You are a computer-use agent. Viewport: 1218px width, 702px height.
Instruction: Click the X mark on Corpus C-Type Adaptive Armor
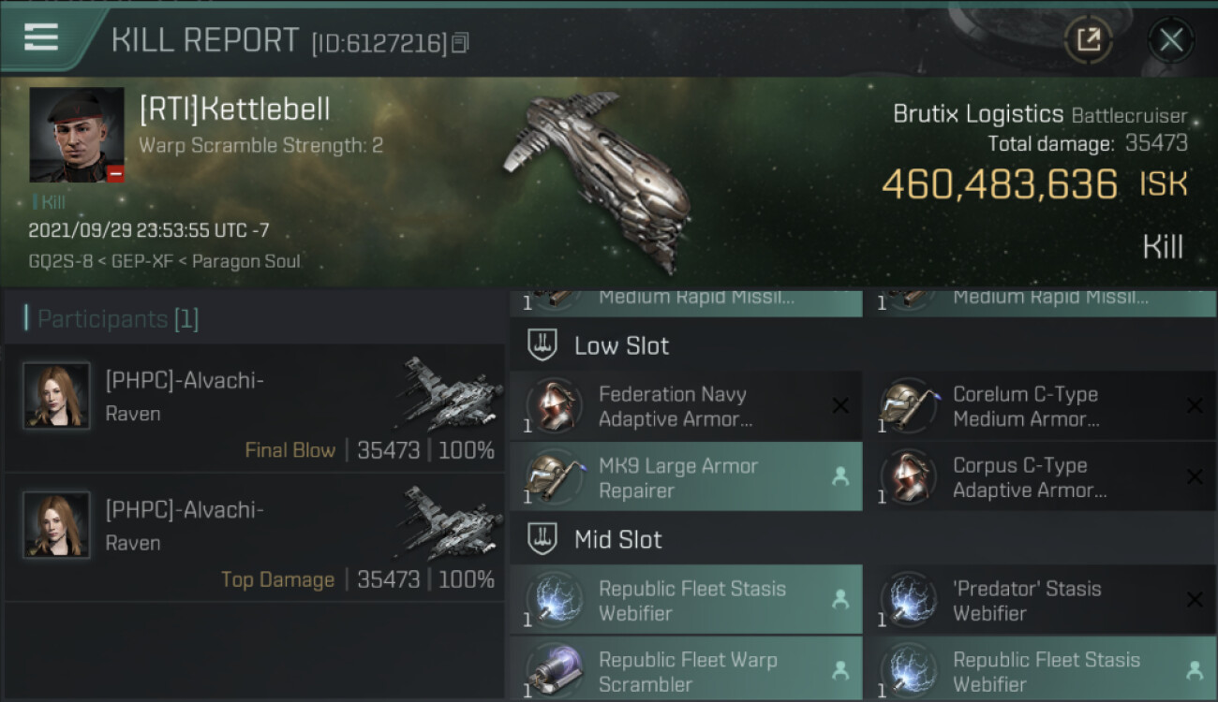(1195, 477)
